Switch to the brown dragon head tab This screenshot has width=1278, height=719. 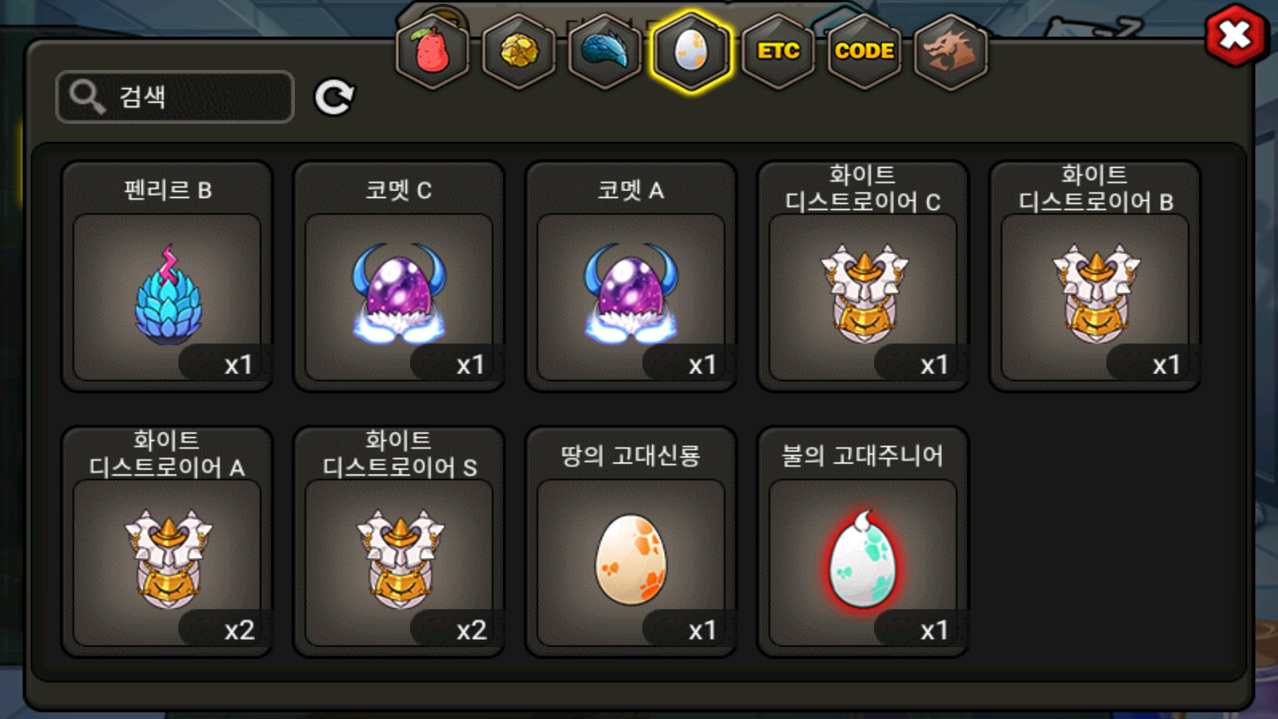point(951,52)
